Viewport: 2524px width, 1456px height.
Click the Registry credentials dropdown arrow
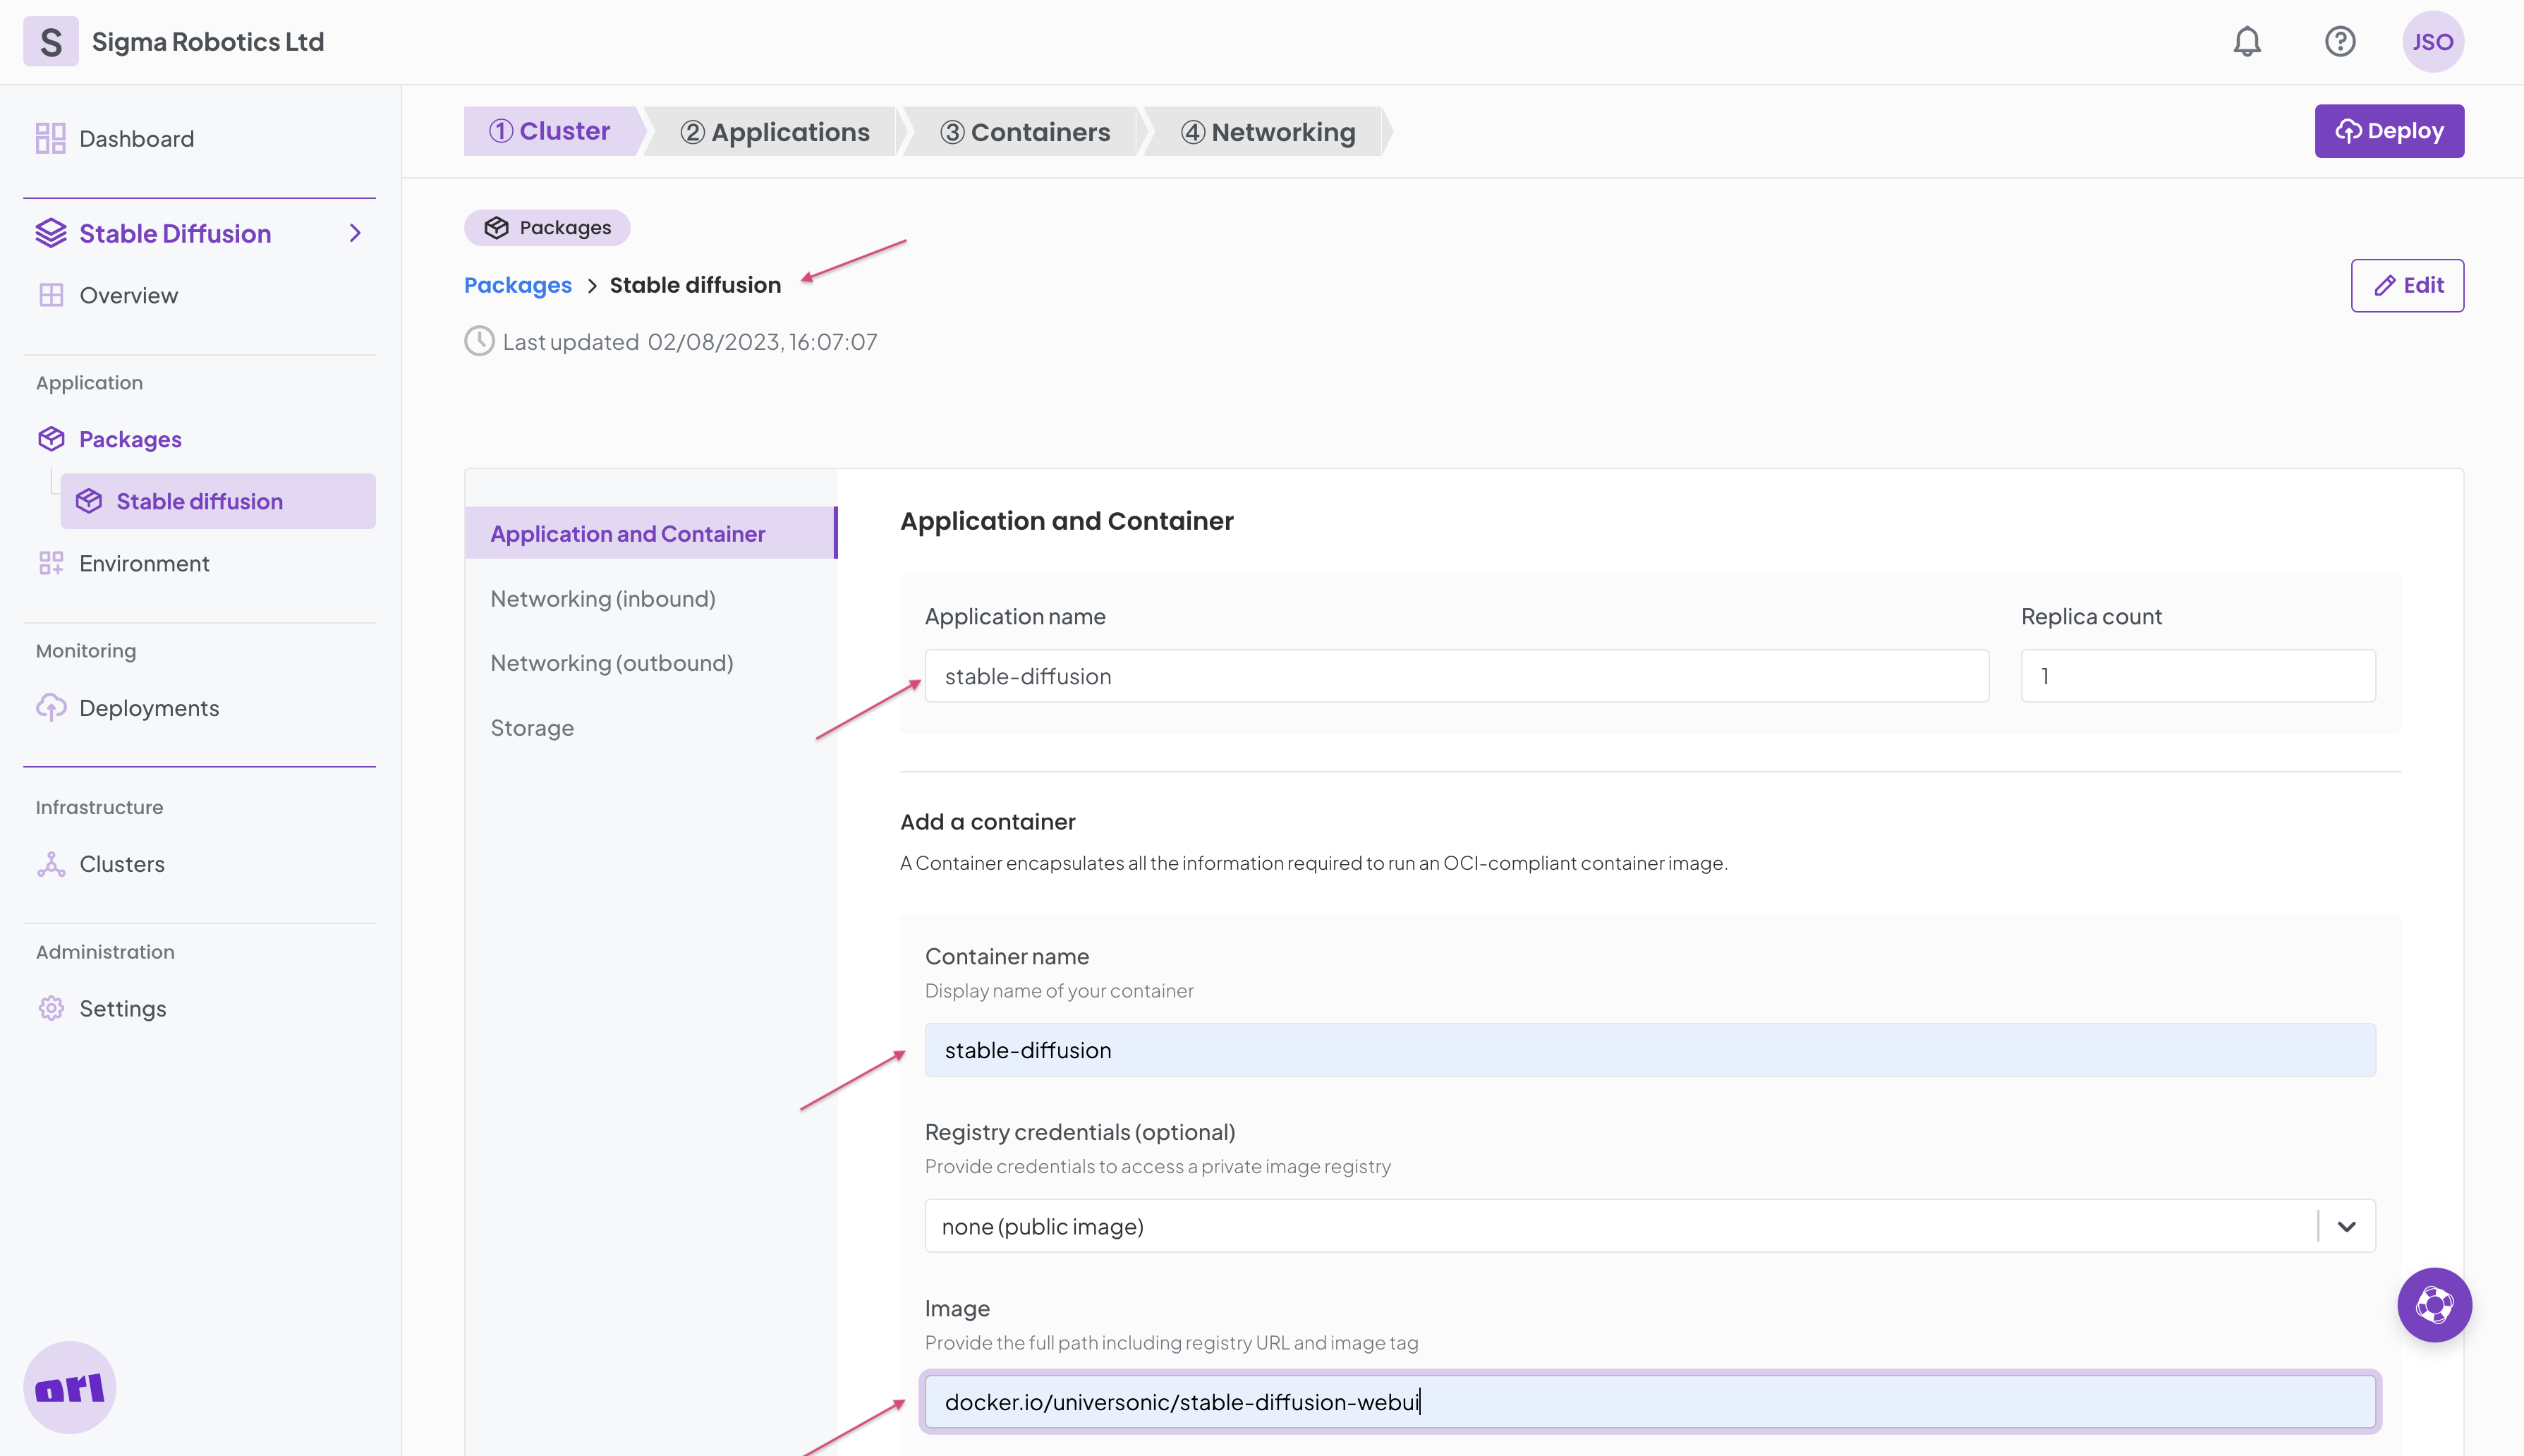[2347, 1226]
